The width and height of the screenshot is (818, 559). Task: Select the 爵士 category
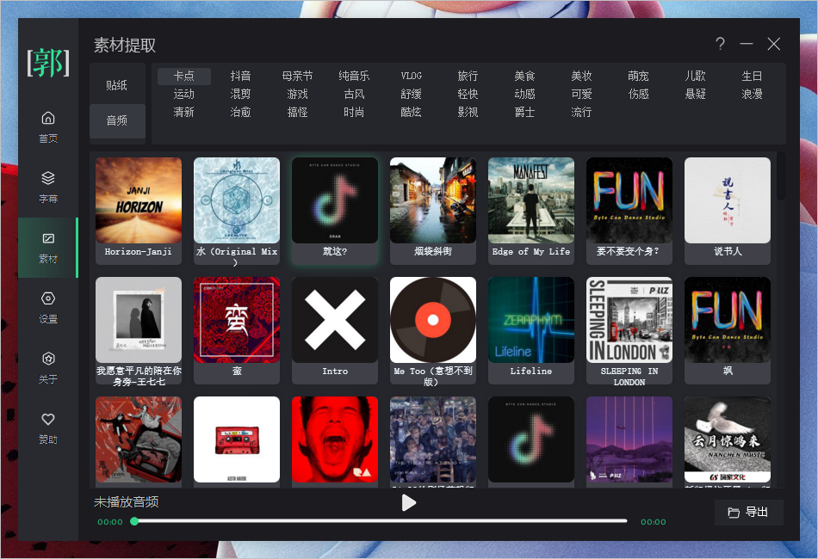(x=525, y=112)
